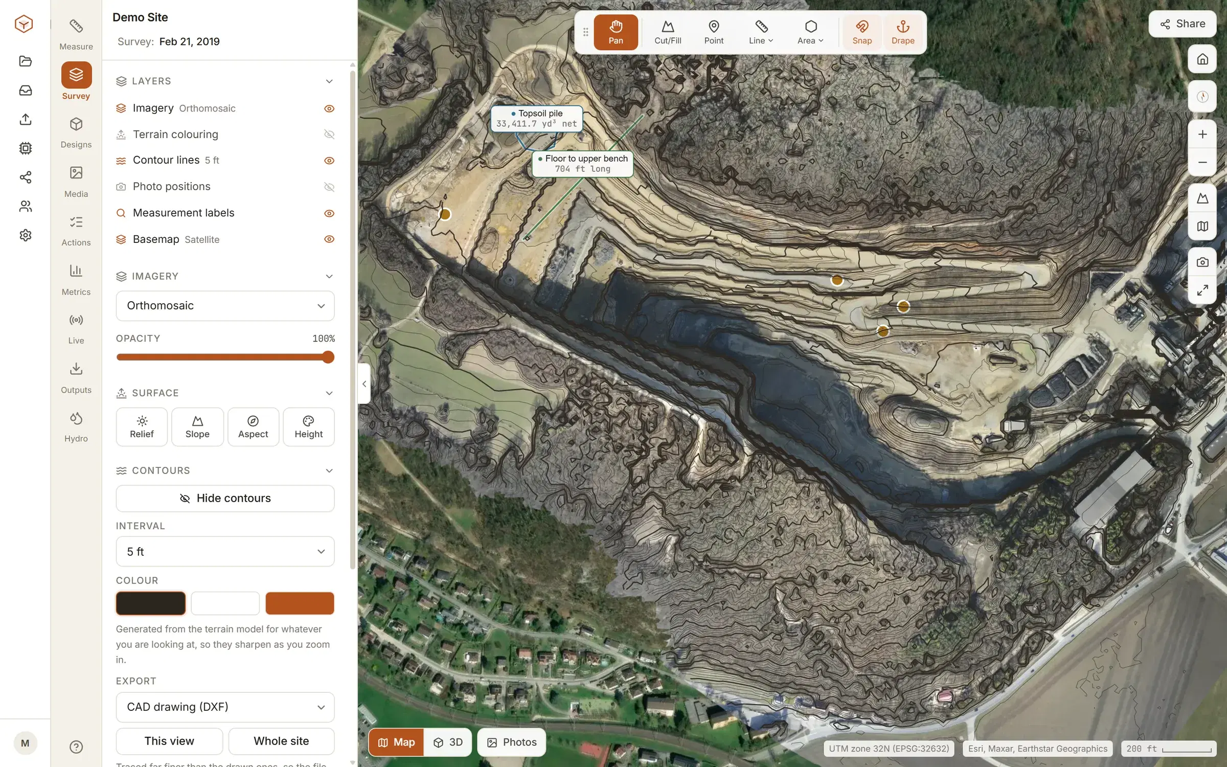Toggle the Drape option

click(x=903, y=32)
